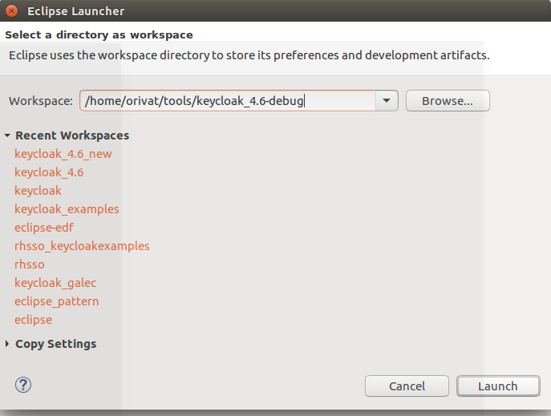Screen dimensions: 551x416
Task: Choose the rhsso recent workspace
Action: pos(30,265)
